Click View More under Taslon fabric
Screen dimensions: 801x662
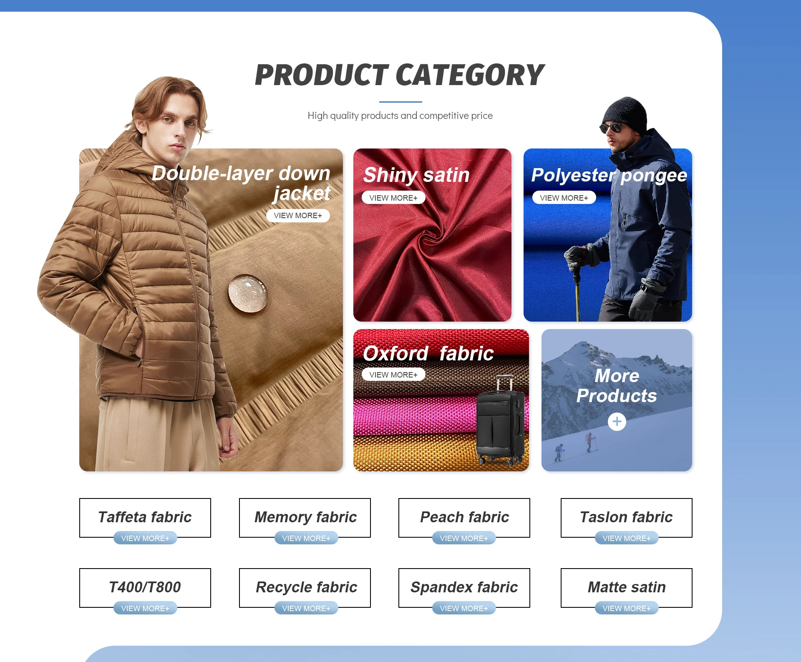pos(627,538)
